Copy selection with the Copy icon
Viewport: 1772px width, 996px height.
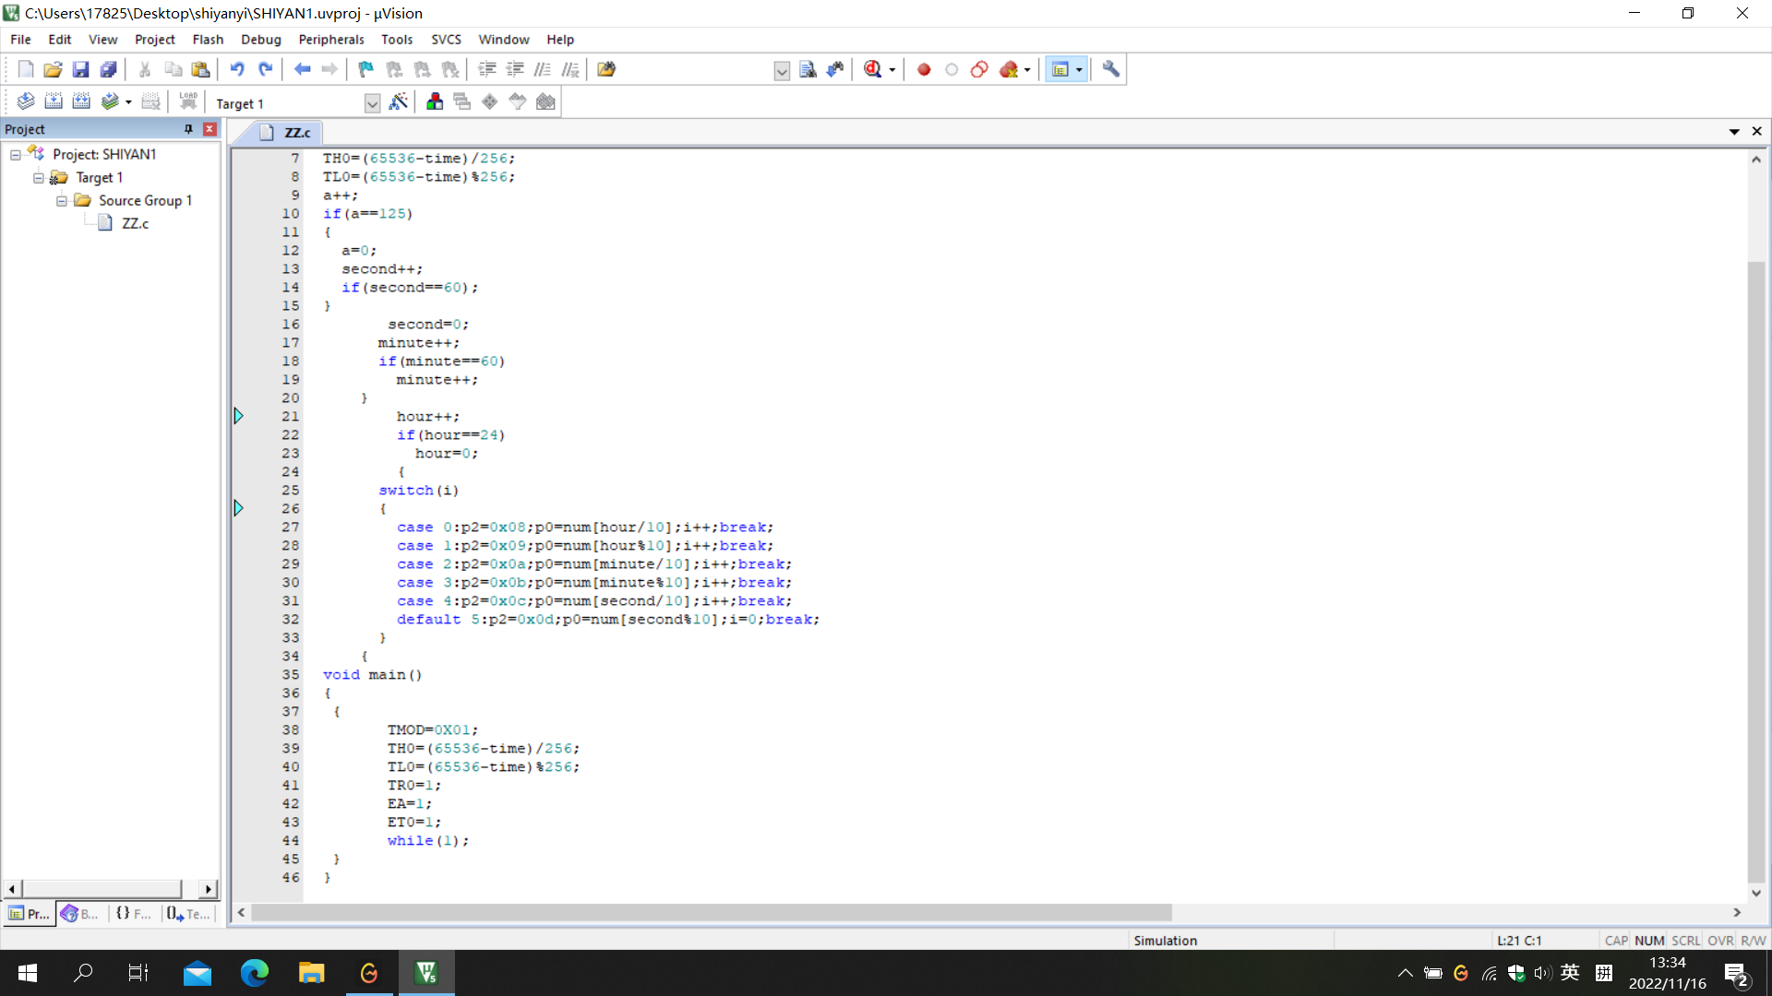click(173, 69)
